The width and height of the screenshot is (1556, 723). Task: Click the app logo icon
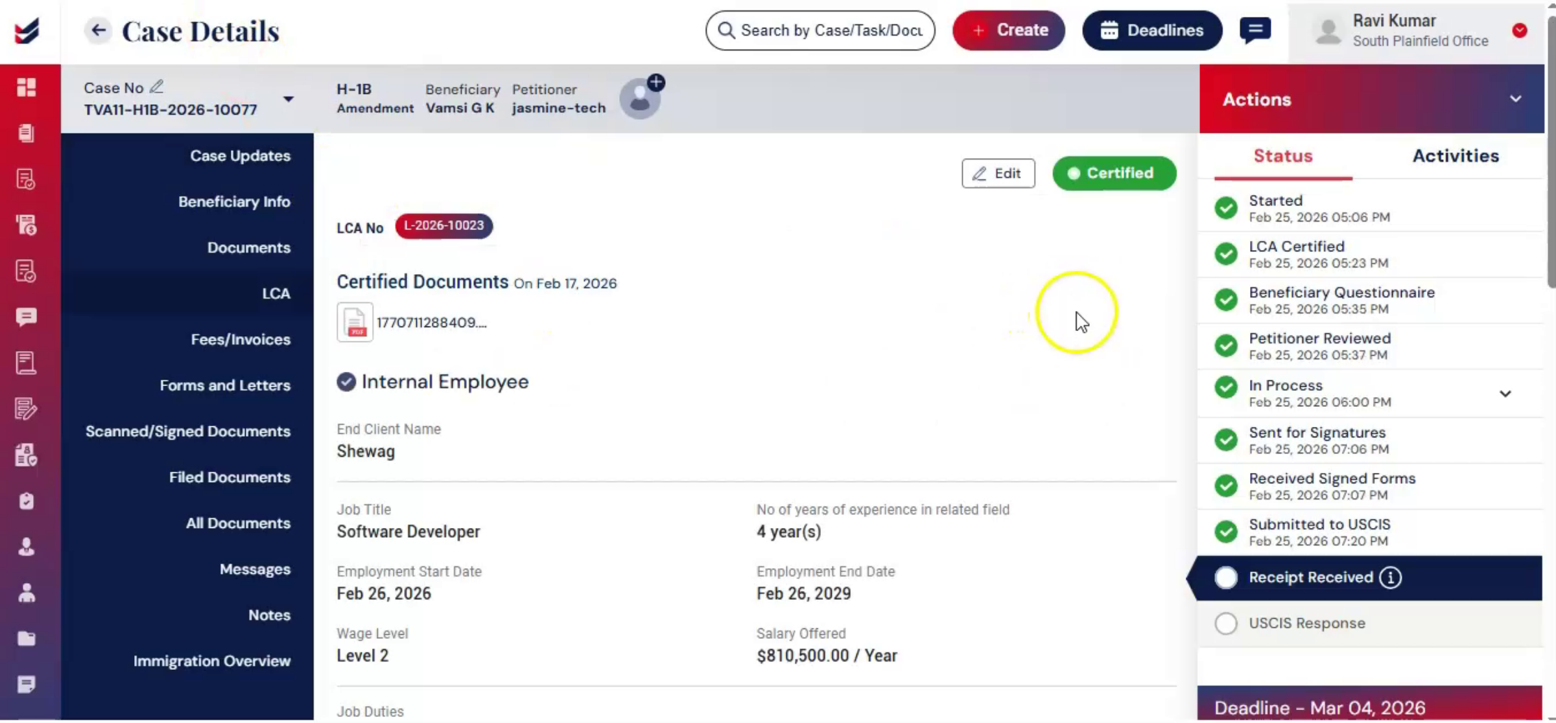[27, 30]
